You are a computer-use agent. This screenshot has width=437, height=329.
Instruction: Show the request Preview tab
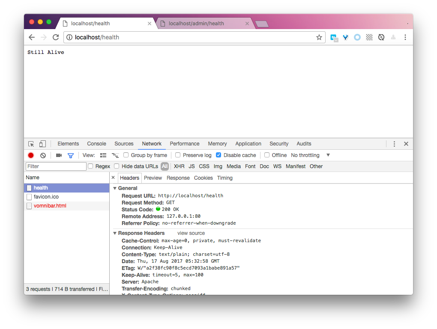click(153, 178)
